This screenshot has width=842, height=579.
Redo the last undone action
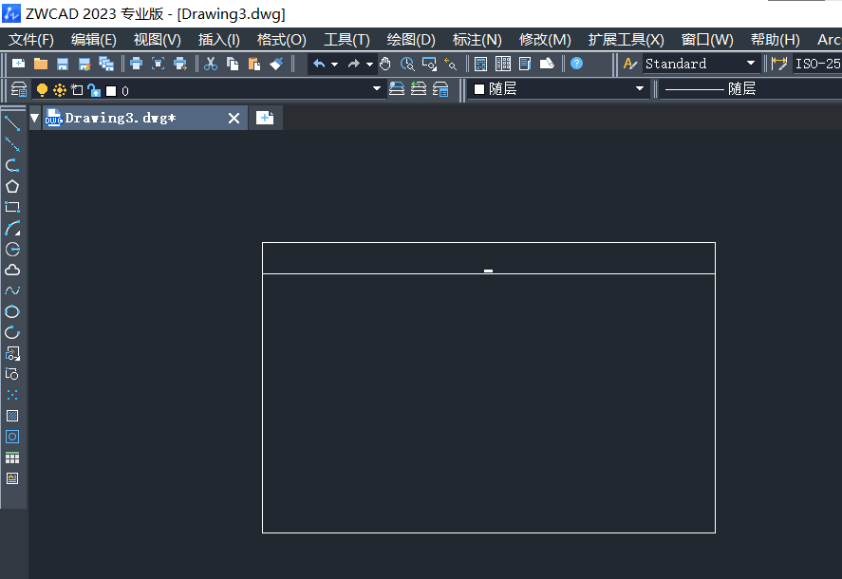point(353,64)
